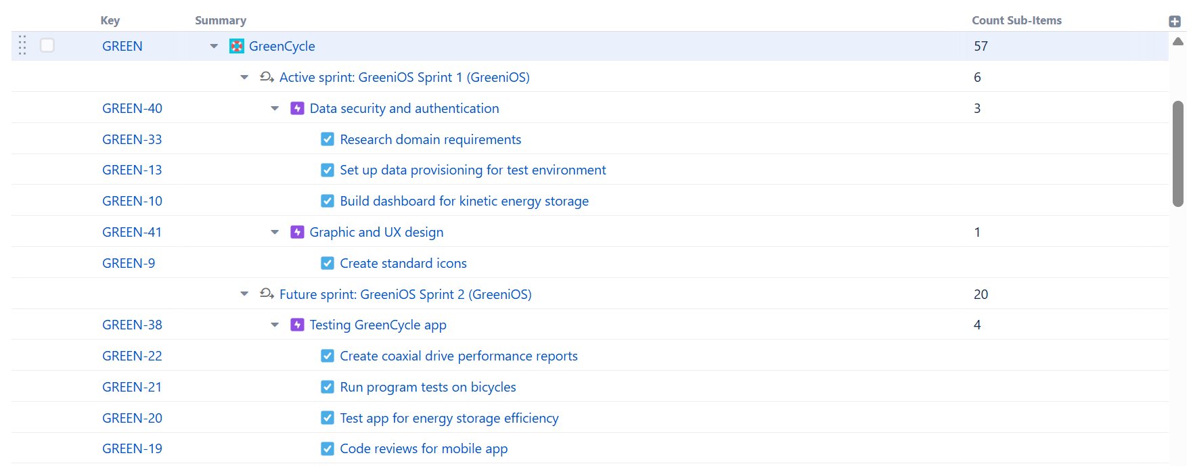Click the scroll up arrow
The width and height of the screenshot is (1193, 466).
pyautogui.click(x=1177, y=42)
